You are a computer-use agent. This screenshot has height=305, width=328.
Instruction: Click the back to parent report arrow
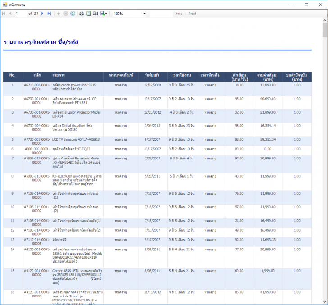coord(59,14)
